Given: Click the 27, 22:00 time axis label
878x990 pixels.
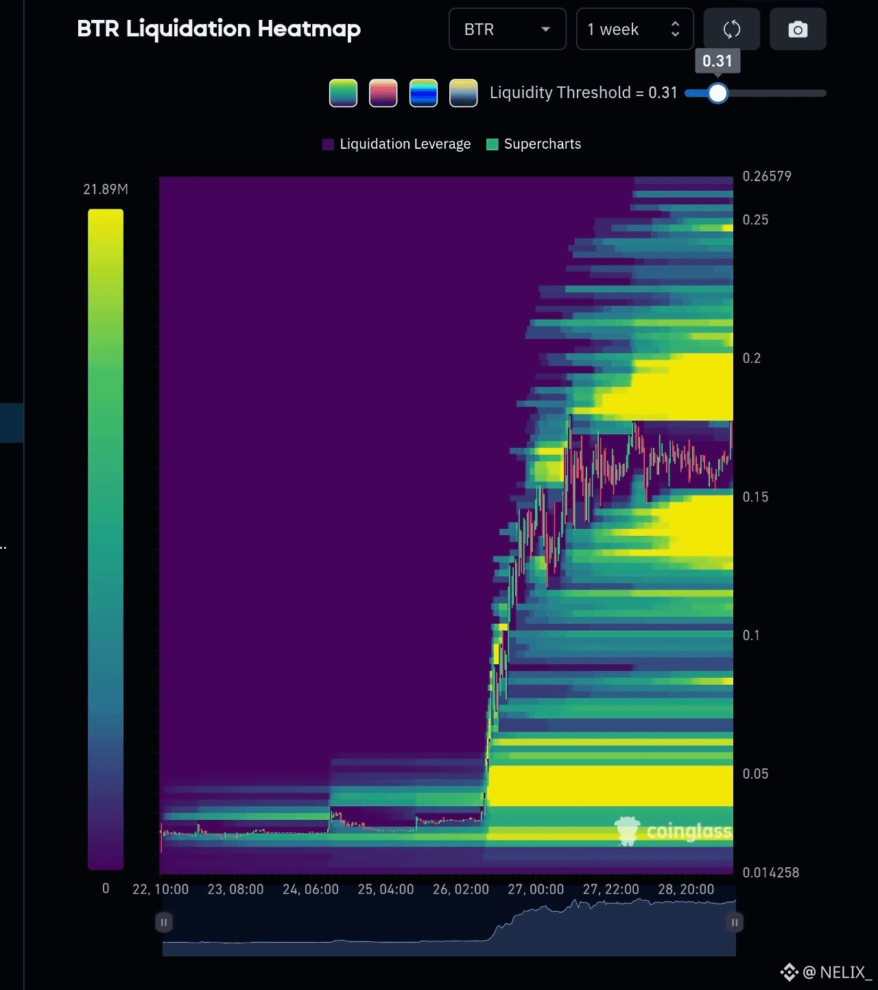Looking at the screenshot, I should [x=611, y=889].
